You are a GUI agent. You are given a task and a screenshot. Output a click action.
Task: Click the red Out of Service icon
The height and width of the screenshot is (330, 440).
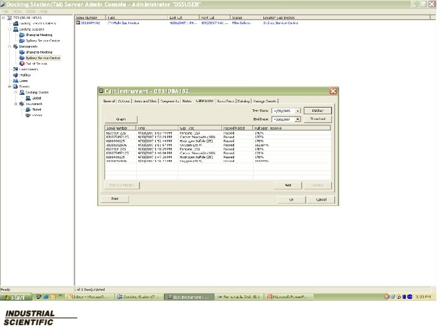(x=22, y=64)
